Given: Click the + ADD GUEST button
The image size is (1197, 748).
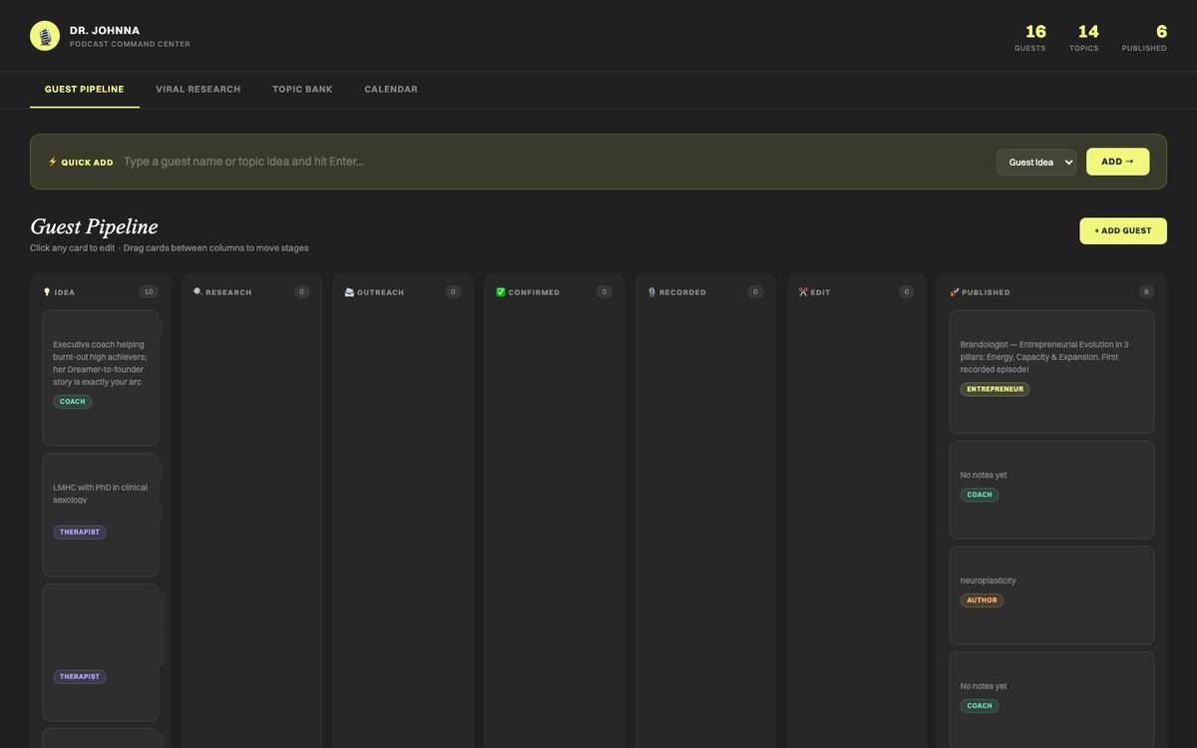Looking at the screenshot, I should (1123, 231).
